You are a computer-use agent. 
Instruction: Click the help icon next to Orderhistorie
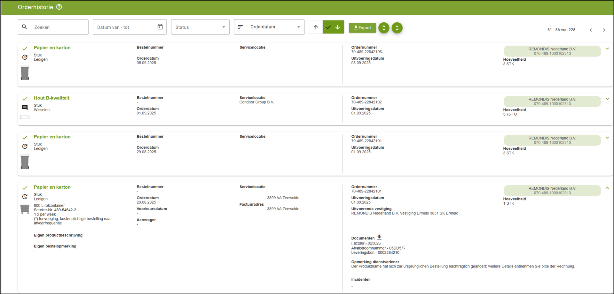59,7
